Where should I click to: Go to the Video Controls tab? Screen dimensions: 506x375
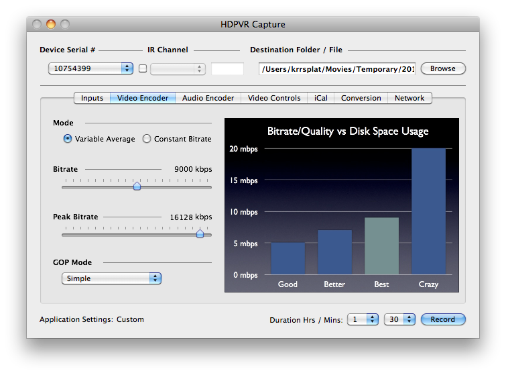pos(274,98)
